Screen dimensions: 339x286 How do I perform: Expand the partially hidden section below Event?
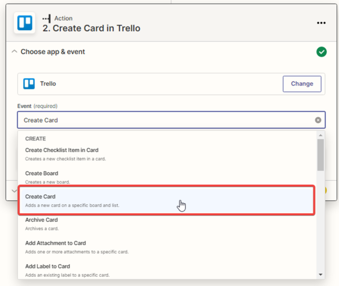pos(12,190)
